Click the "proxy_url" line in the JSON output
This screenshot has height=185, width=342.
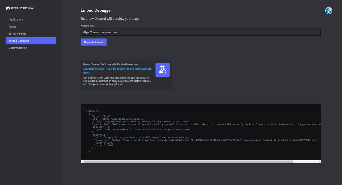point(206,140)
